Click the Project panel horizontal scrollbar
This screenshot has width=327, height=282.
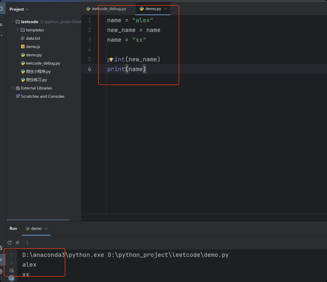(x=38, y=220)
